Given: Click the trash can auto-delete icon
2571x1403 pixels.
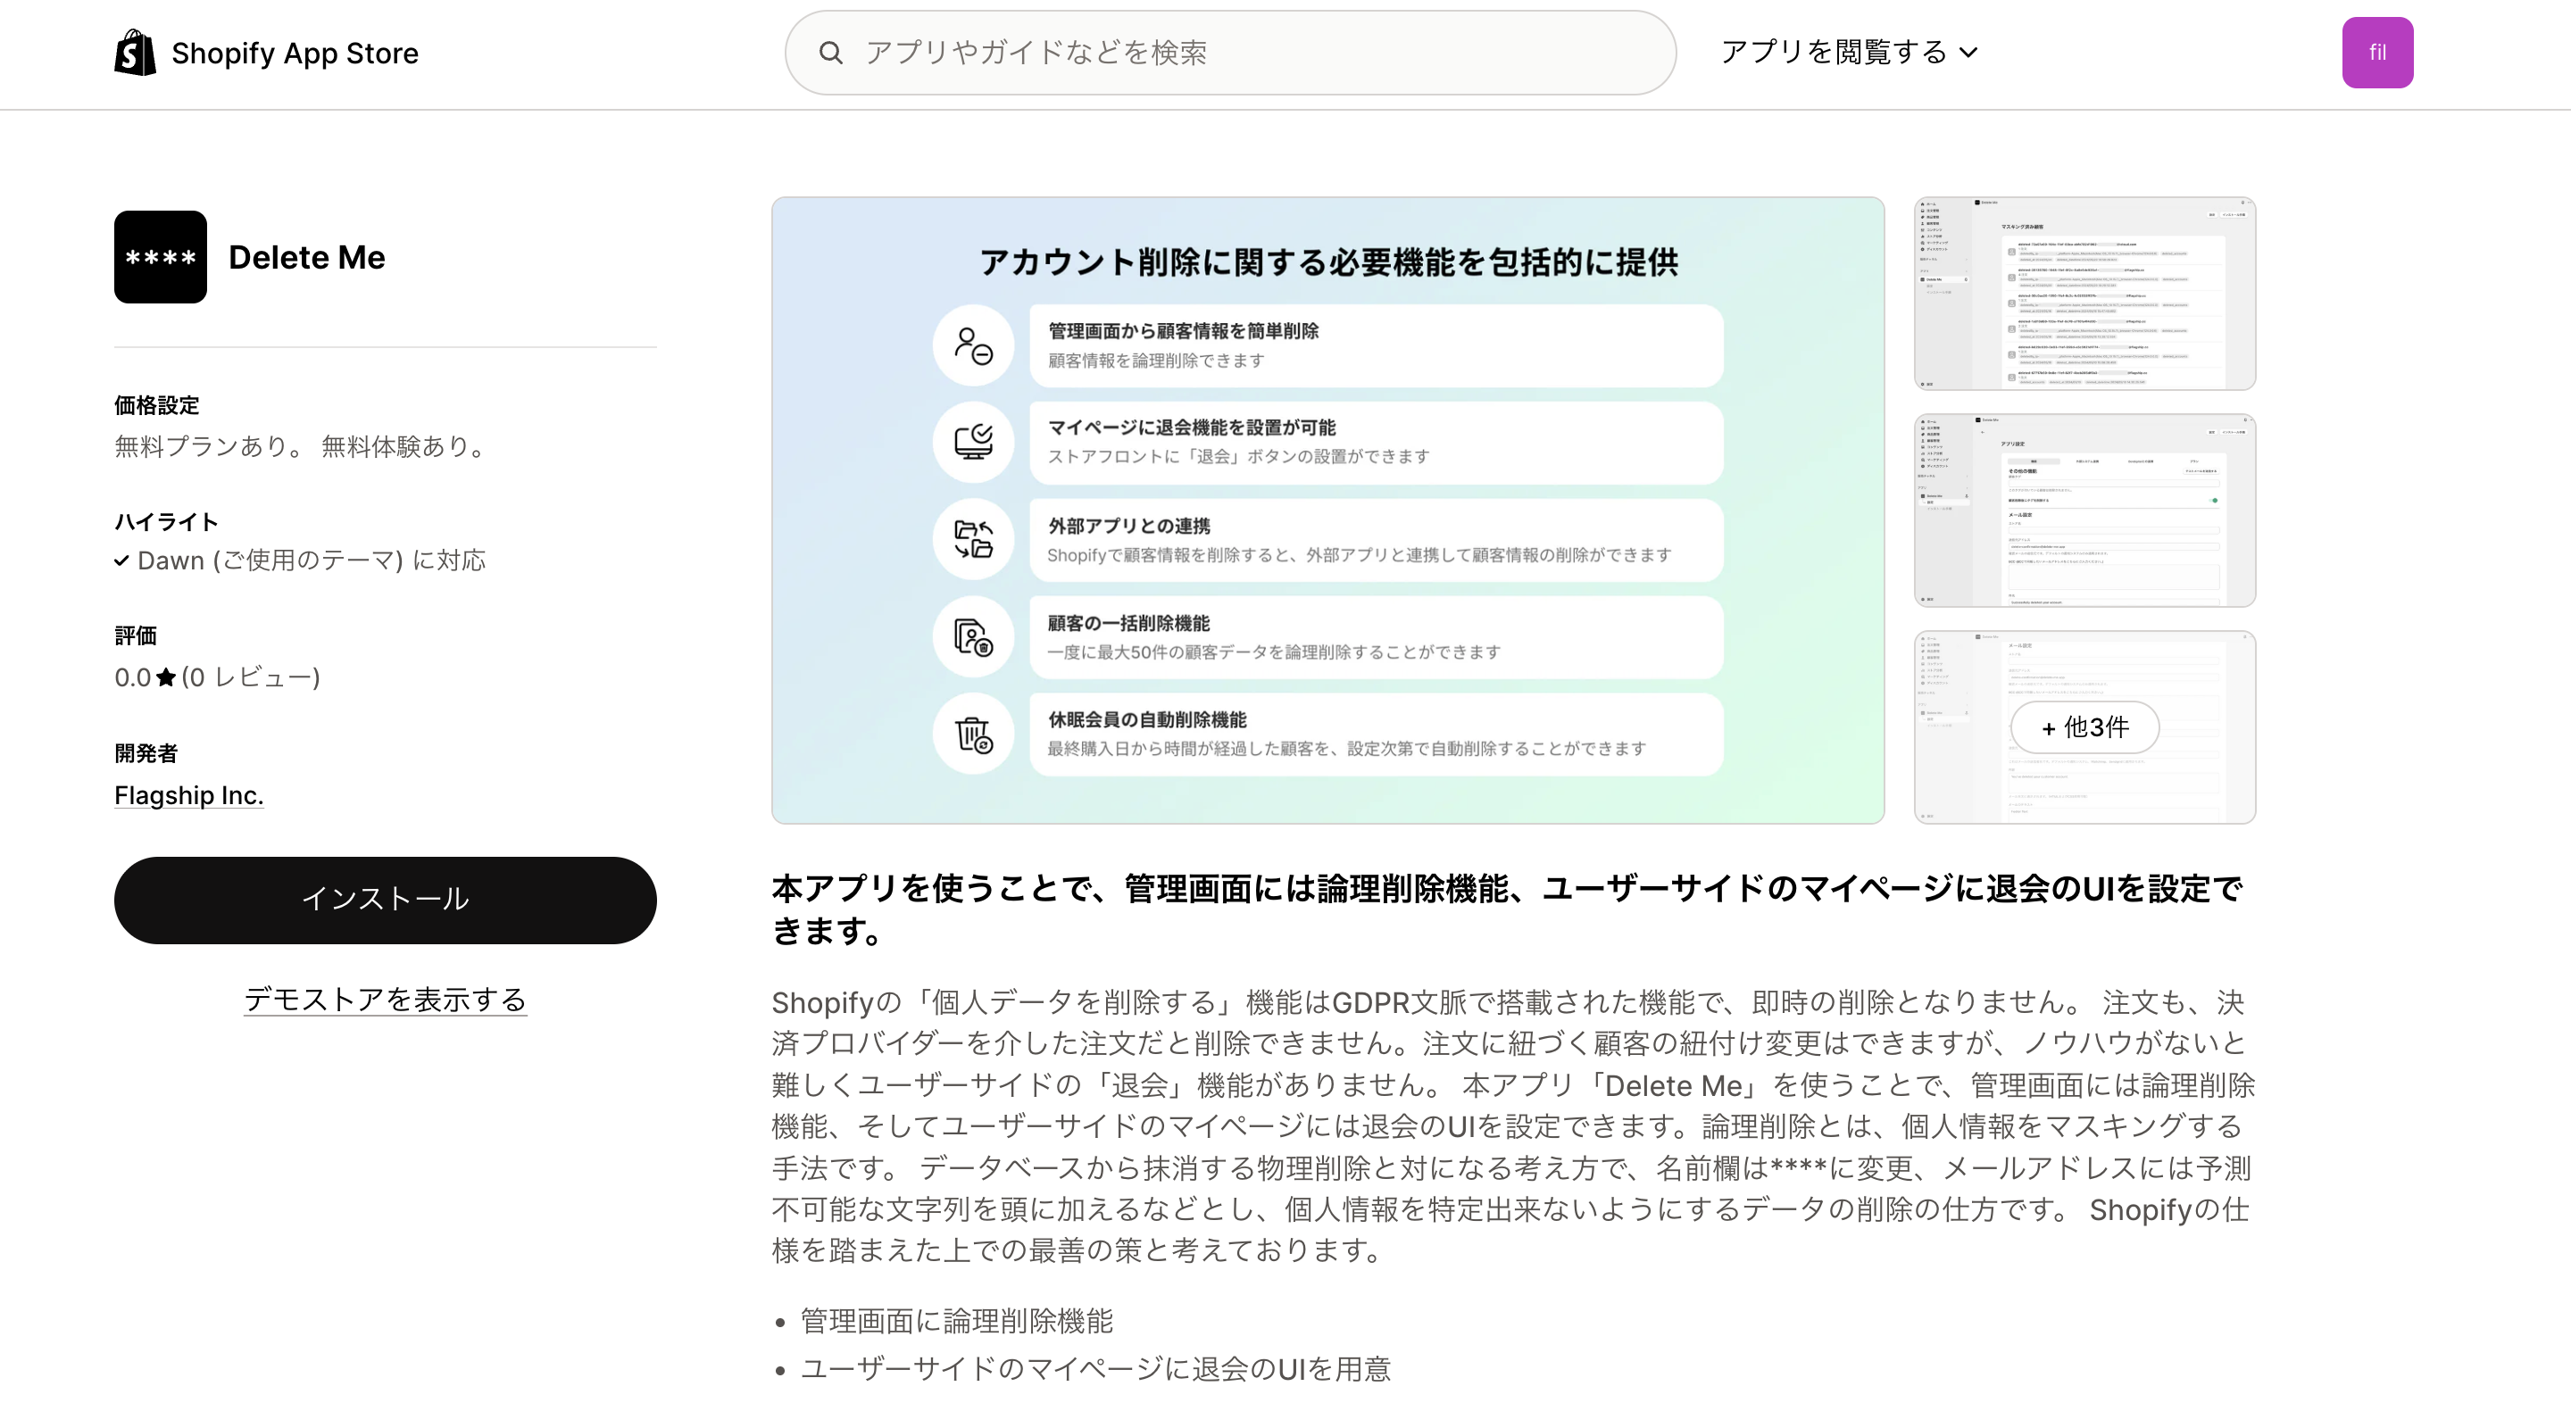Looking at the screenshot, I should tap(973, 735).
